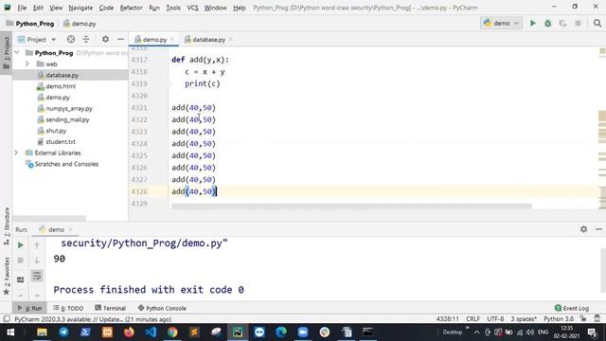
Task: Switch to database.py editor tab
Action: click(x=208, y=40)
